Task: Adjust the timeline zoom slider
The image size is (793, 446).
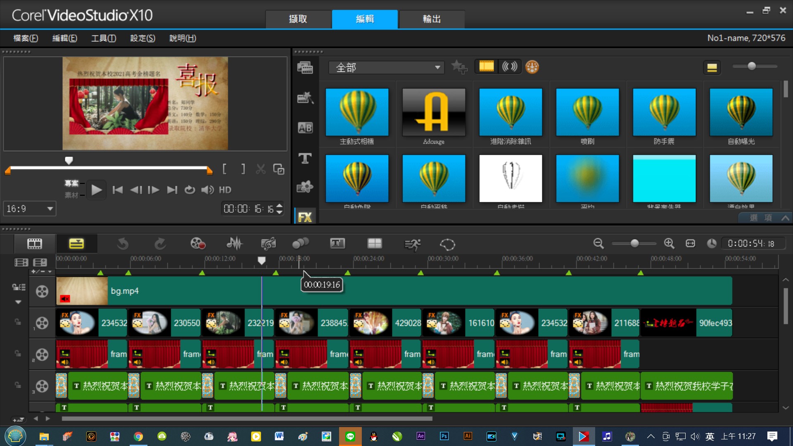Action: click(x=634, y=244)
